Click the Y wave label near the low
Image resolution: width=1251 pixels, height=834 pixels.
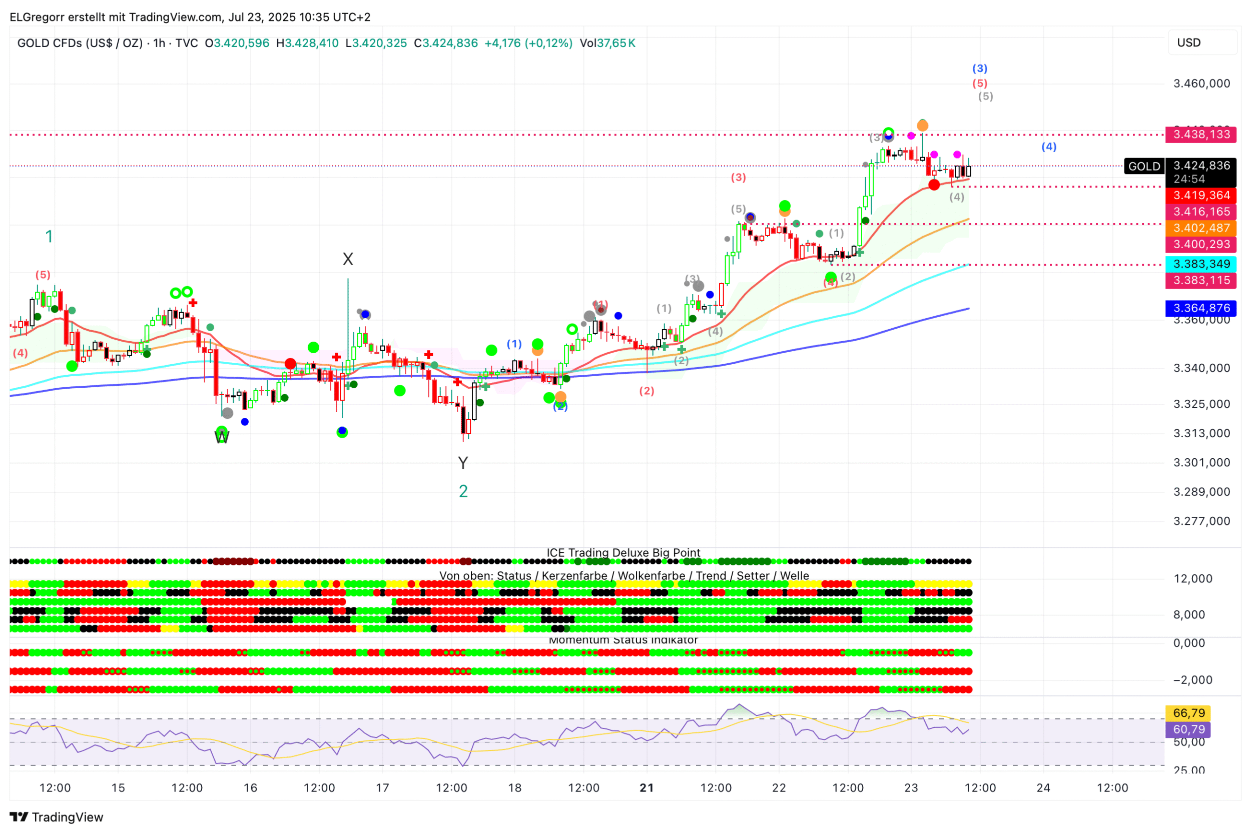[x=463, y=463]
